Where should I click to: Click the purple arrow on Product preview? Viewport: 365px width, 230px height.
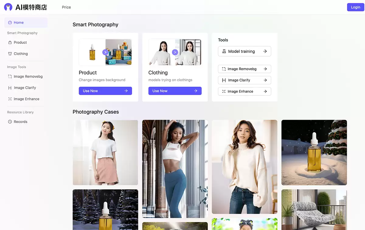(x=105, y=52)
